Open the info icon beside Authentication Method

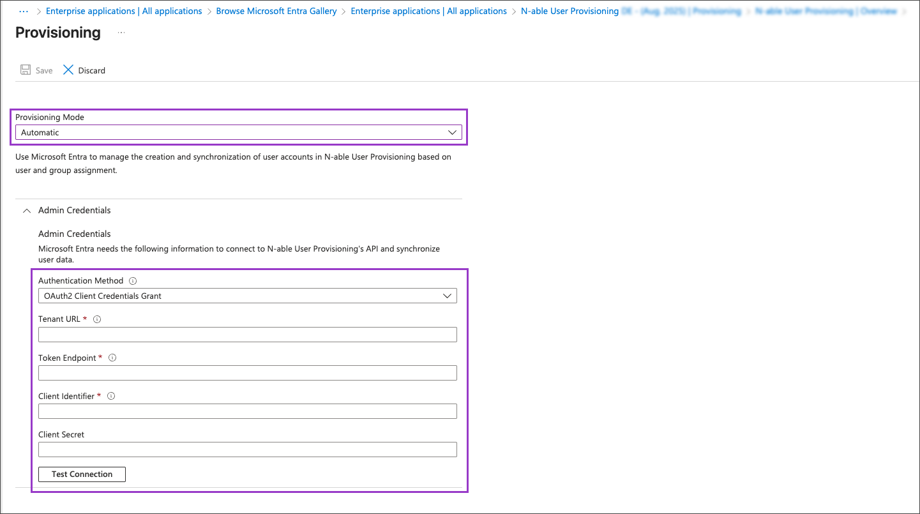pyautogui.click(x=133, y=281)
